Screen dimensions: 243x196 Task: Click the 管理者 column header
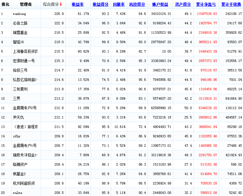(26, 4)
